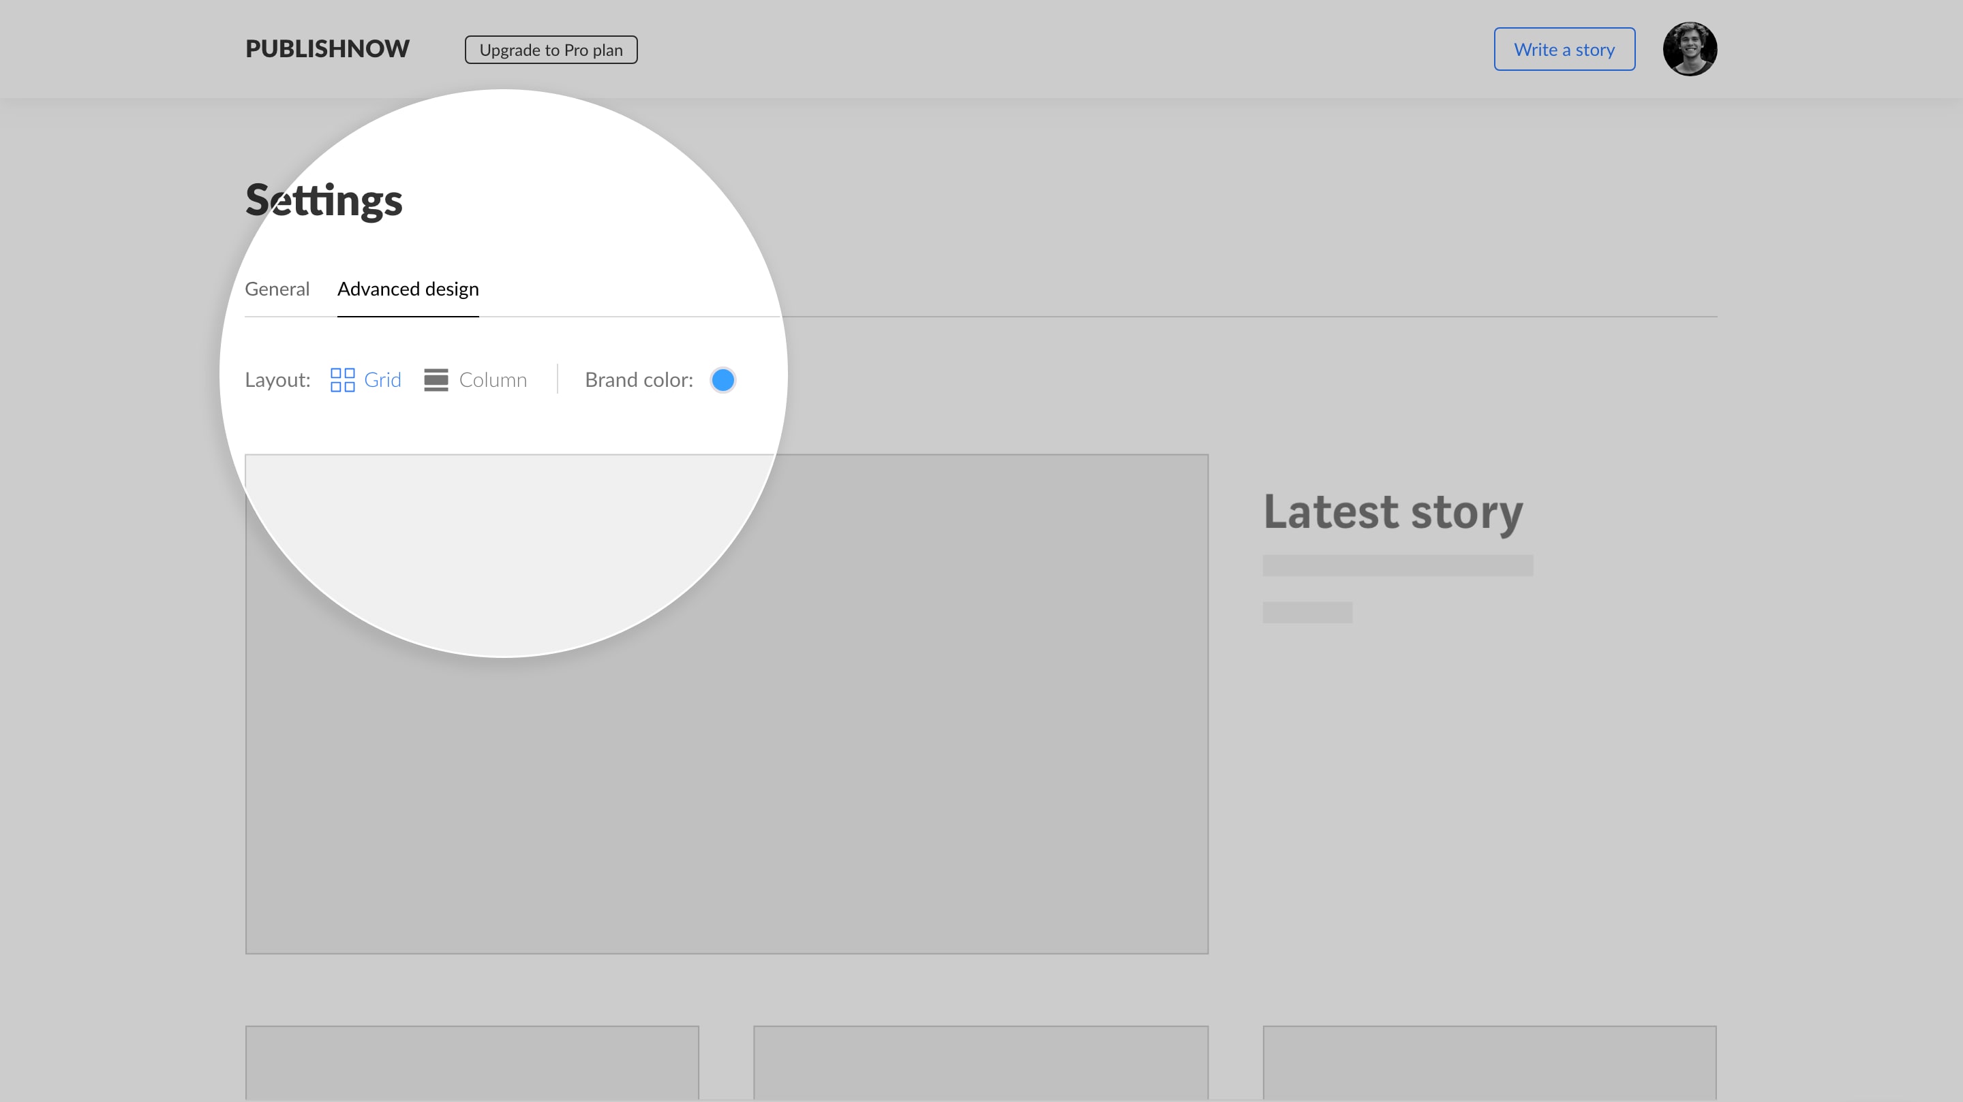Click the Layout label
This screenshot has width=1963, height=1102.
point(277,379)
